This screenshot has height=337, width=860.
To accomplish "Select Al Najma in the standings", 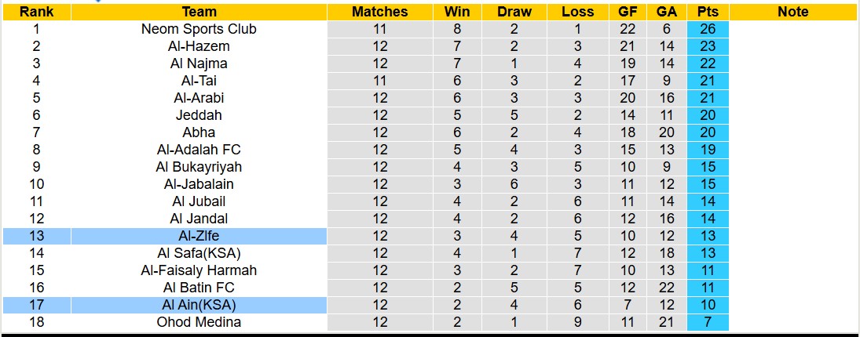I will (x=199, y=63).
